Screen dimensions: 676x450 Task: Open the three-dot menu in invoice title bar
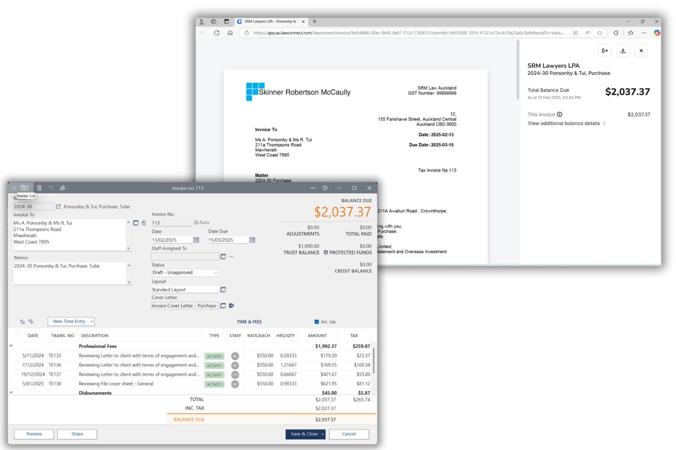[x=313, y=188]
